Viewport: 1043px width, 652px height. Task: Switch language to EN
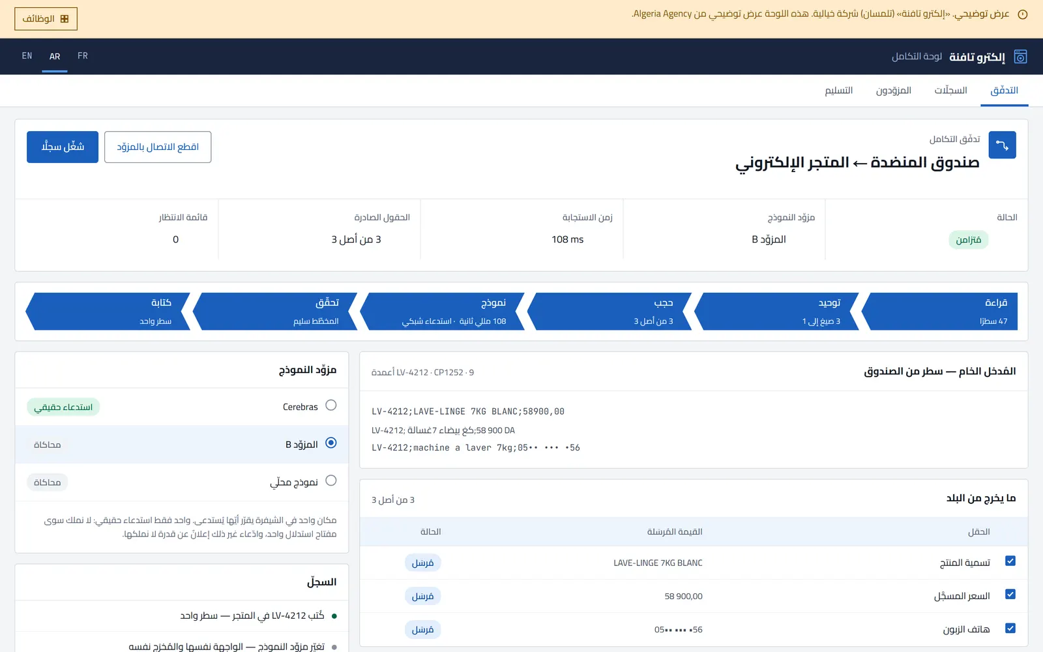point(27,56)
